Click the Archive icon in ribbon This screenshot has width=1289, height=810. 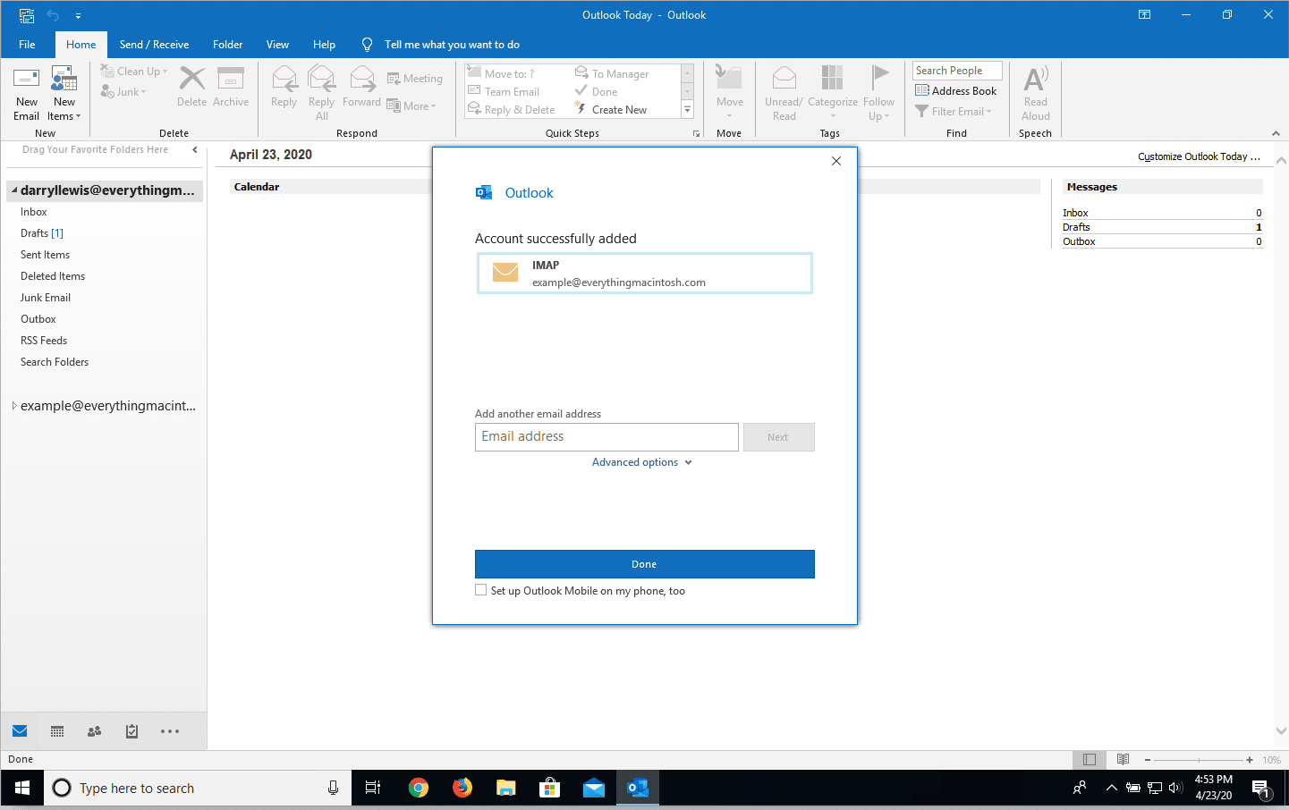point(231,79)
